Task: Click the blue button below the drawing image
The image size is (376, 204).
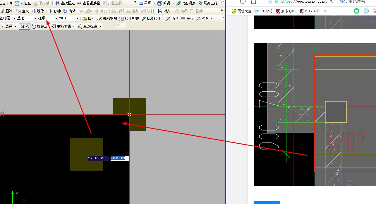Action: pyautogui.click(x=267, y=203)
